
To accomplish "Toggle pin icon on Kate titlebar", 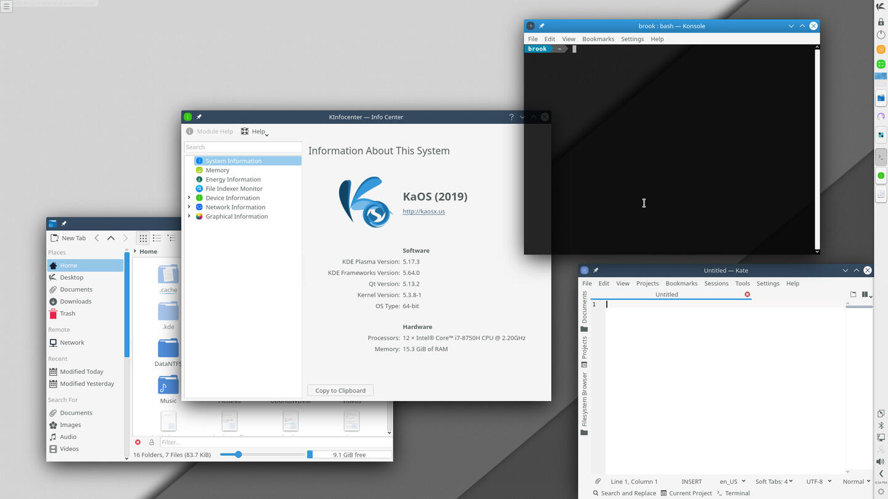I will [x=596, y=270].
